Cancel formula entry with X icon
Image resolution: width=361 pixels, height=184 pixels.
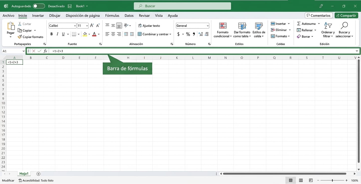tap(34, 51)
